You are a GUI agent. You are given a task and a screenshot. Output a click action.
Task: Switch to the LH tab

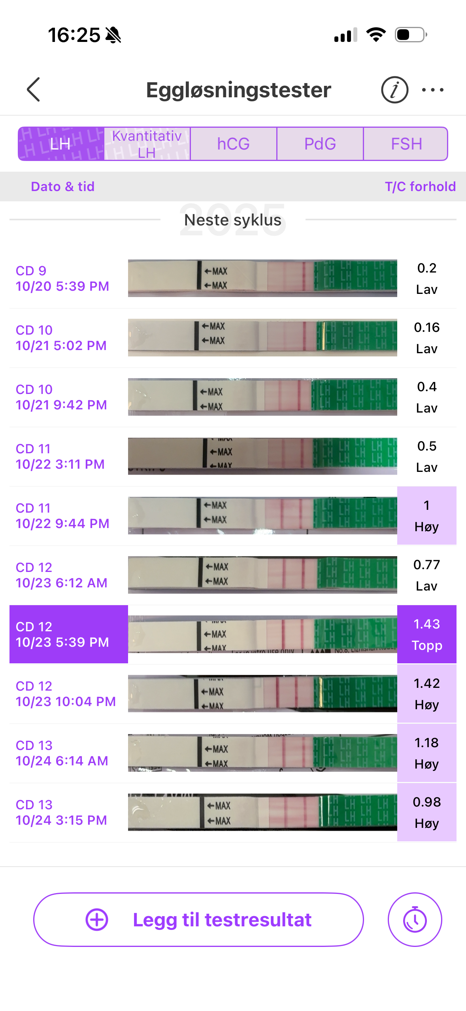(x=61, y=144)
